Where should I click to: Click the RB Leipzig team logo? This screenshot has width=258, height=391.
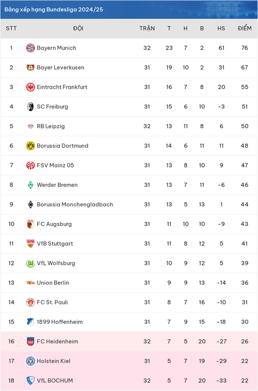30,126
